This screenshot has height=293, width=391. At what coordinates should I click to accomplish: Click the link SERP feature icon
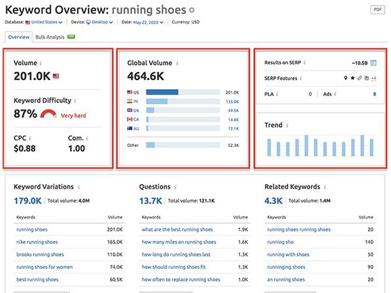[x=360, y=78]
